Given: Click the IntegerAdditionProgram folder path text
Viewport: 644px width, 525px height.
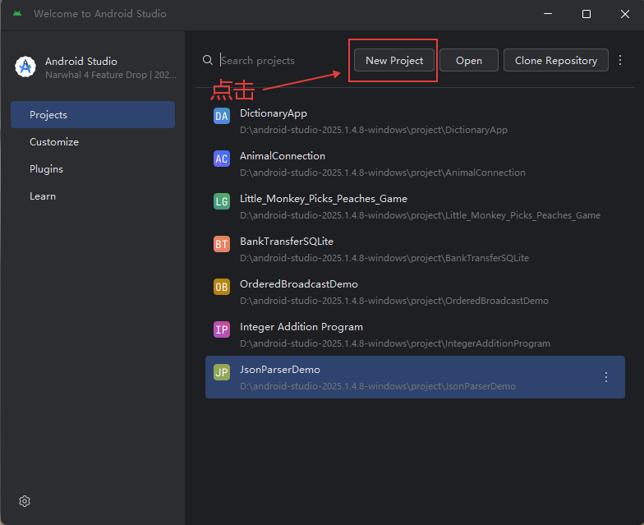Looking at the screenshot, I should coord(395,343).
